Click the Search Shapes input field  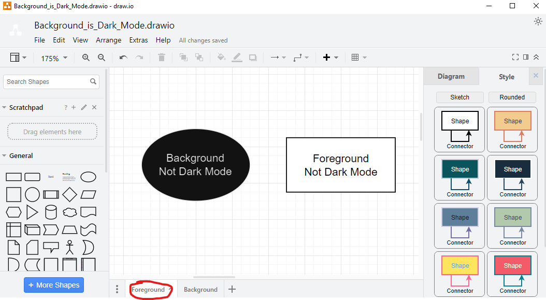[x=47, y=81]
